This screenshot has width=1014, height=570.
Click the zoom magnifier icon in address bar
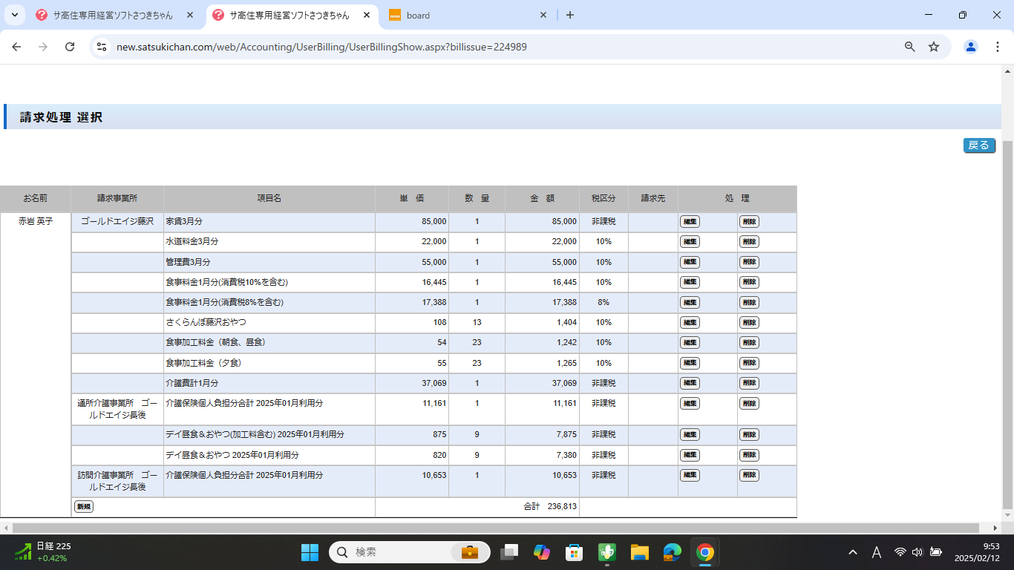(x=909, y=47)
